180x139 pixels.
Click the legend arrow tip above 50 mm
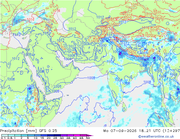(90, 135)
